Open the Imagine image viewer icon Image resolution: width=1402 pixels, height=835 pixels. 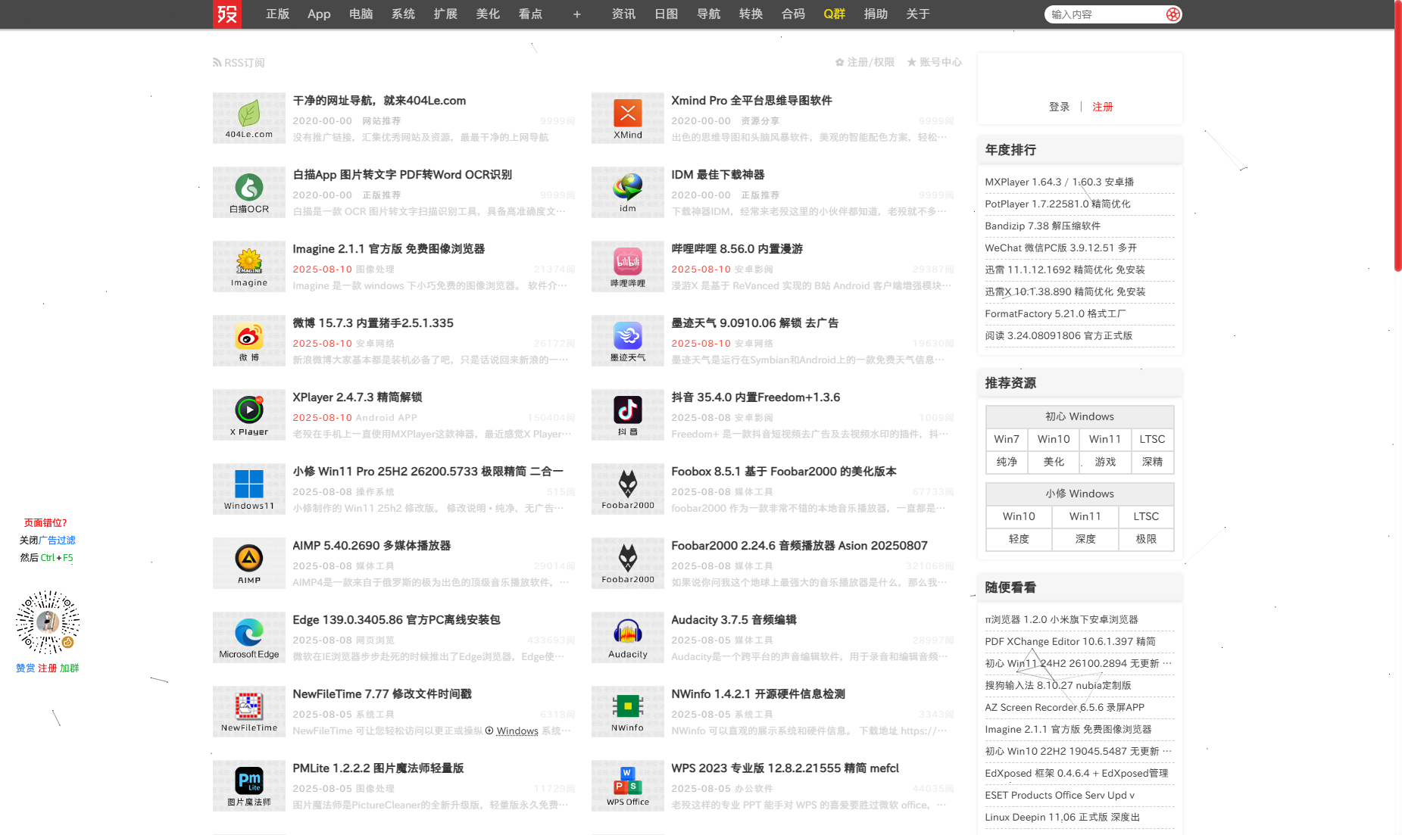pos(249,266)
